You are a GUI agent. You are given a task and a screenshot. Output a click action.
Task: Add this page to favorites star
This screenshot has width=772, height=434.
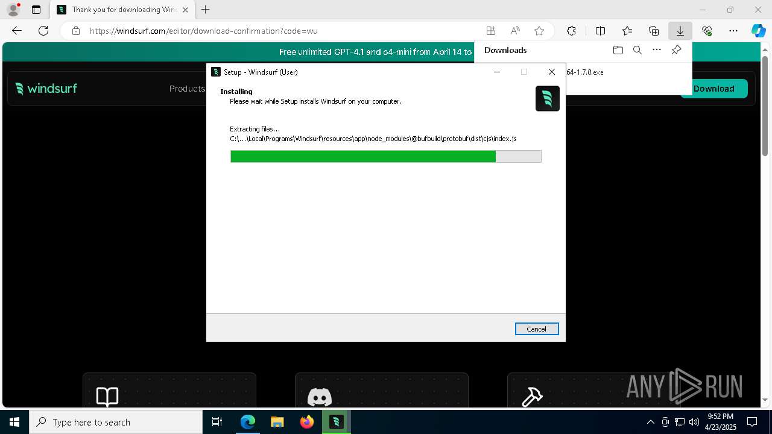point(539,31)
